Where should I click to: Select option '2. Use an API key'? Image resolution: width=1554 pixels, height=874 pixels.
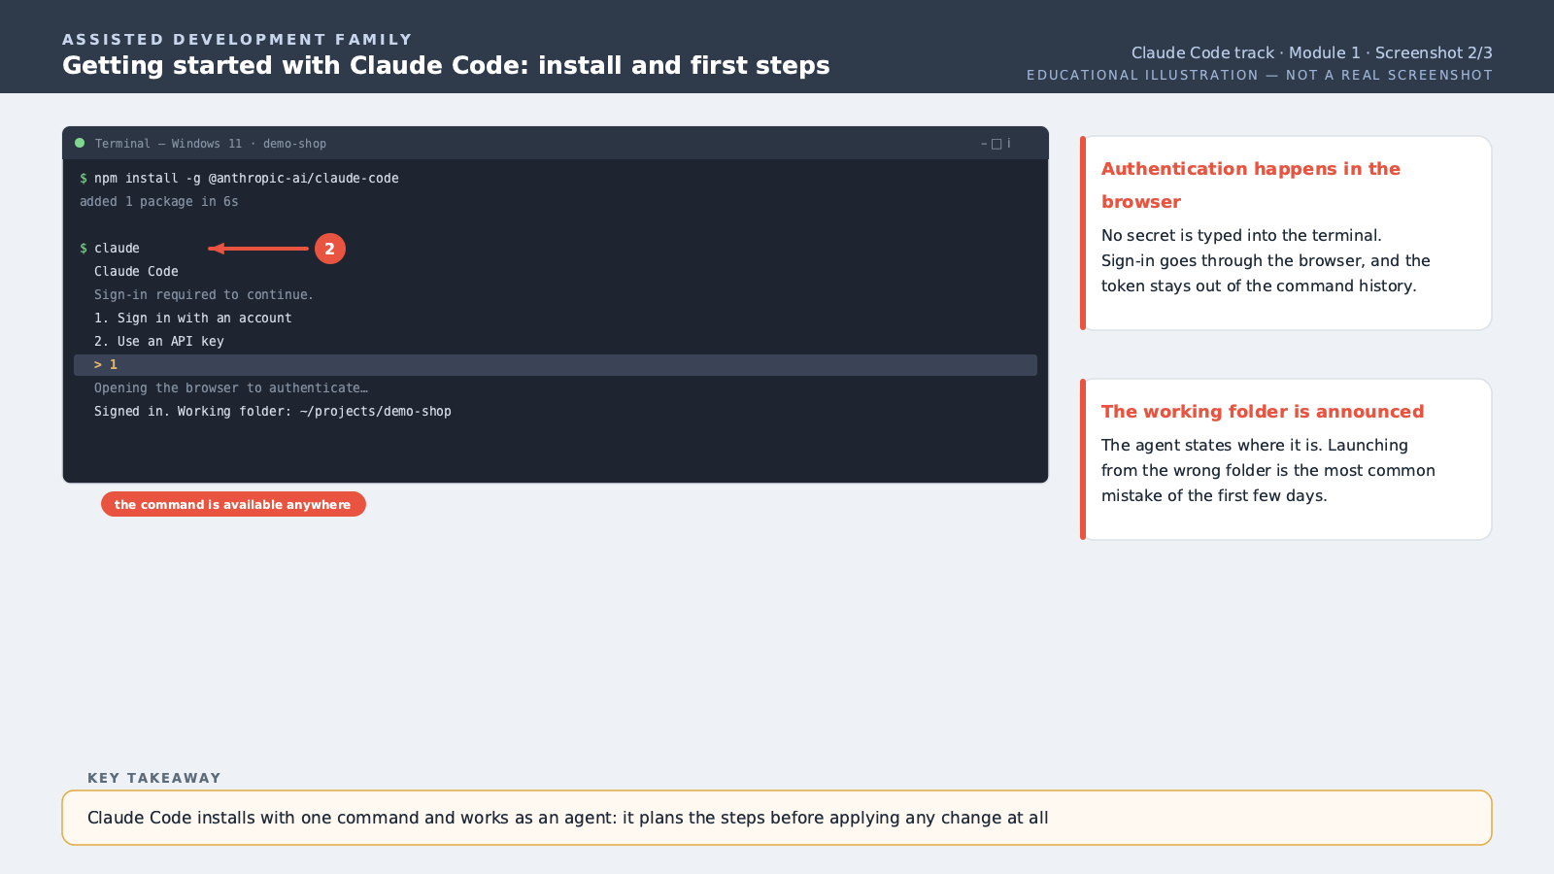[159, 342]
